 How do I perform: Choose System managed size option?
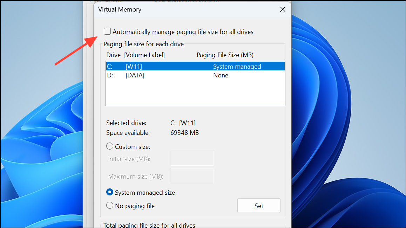coord(110,192)
